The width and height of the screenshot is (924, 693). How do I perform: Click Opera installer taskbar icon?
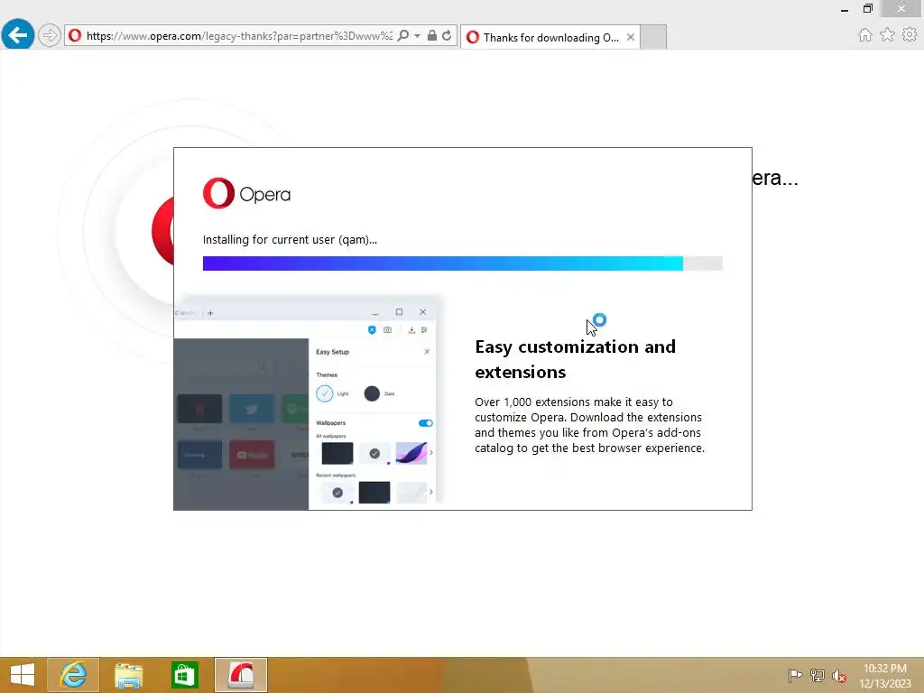coord(240,675)
